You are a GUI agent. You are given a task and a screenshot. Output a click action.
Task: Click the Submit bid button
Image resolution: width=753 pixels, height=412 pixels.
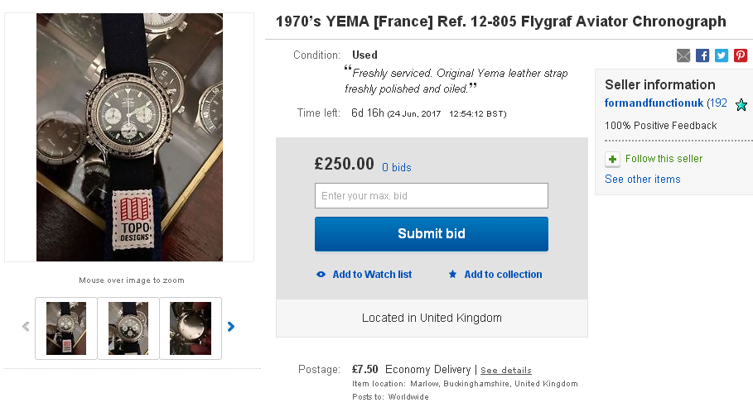click(431, 233)
